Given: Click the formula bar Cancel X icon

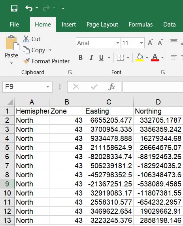Looking at the screenshot, I should (x=76, y=87).
